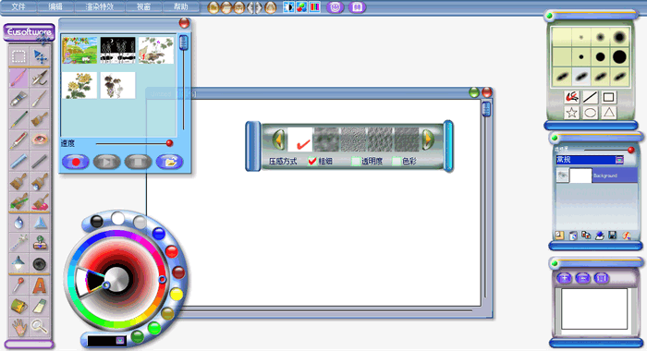Viewport: 647px width, 351px height.
Task: Select the blue pastel stick tool
Action: [x=19, y=161]
